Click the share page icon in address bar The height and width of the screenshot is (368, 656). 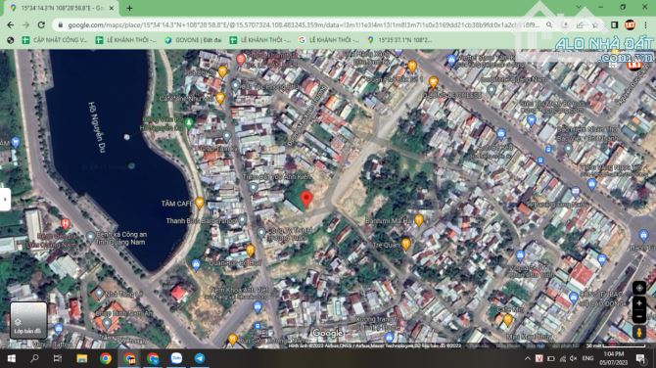coord(580,25)
